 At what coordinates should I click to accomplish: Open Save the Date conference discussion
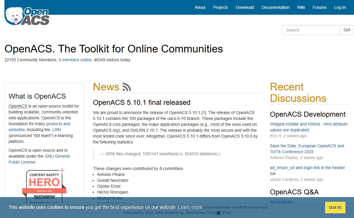307,149
